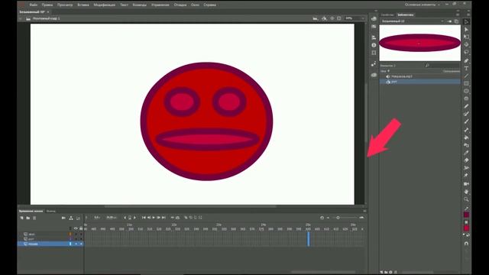The width and height of the screenshot is (489, 275).
Task: Open the Info panel icon
Action: 374,45
